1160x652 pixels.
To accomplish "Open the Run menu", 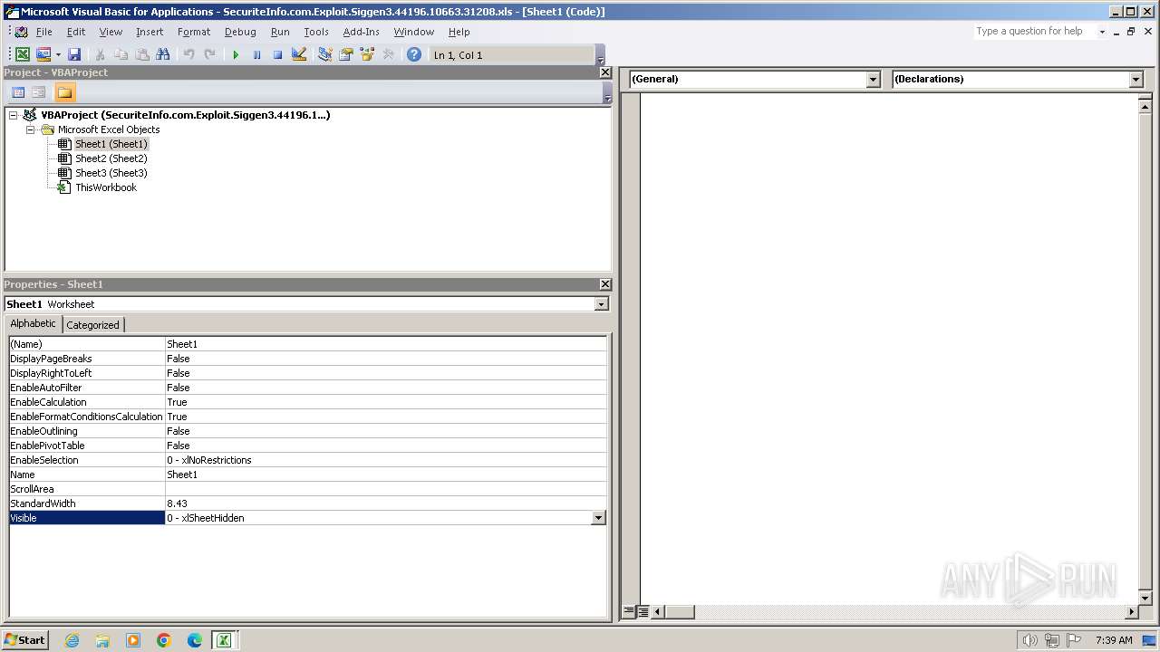I will click(280, 32).
